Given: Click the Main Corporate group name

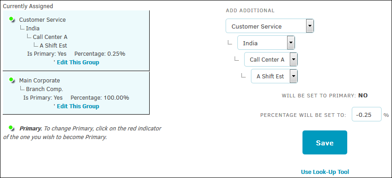Looking at the screenshot, I should 39,81.
